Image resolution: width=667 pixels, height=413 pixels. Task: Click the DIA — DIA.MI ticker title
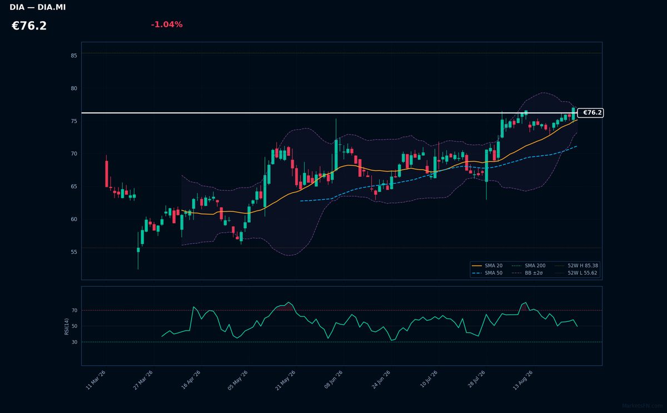coord(37,7)
